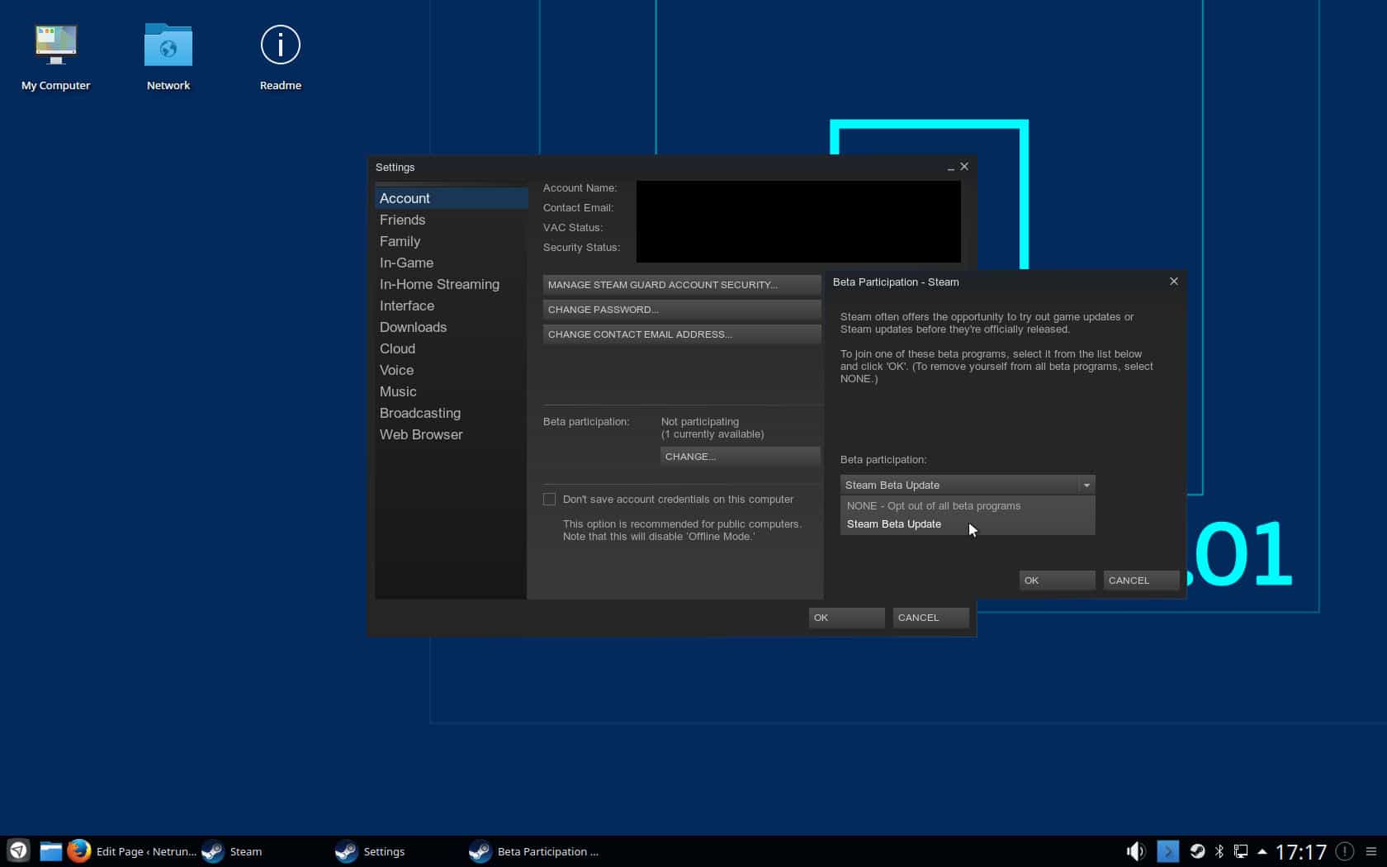Open the Readme info desktop icon
Image resolution: width=1387 pixels, height=867 pixels.
[x=281, y=56]
